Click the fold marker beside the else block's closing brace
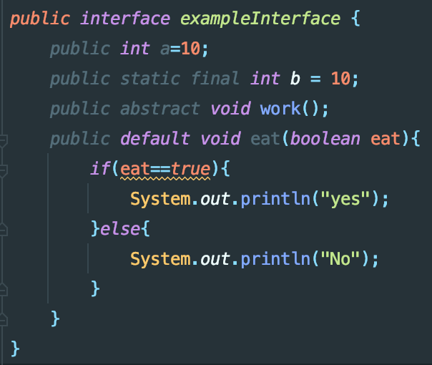432x365 pixels. click(x=3, y=290)
